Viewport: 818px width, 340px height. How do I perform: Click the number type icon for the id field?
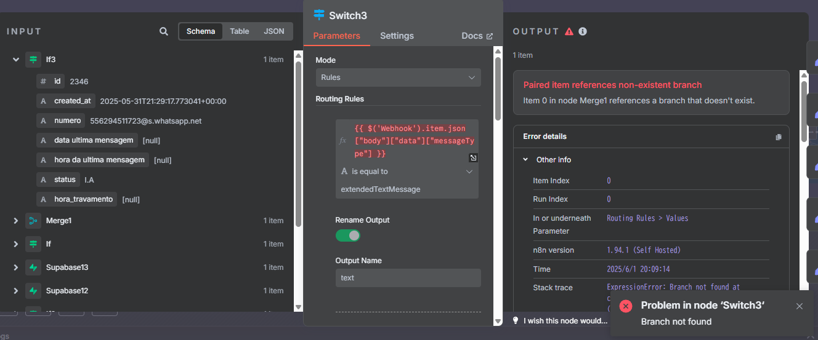tap(43, 81)
